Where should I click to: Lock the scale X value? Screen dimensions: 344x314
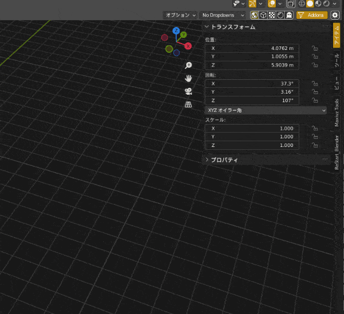315,129
